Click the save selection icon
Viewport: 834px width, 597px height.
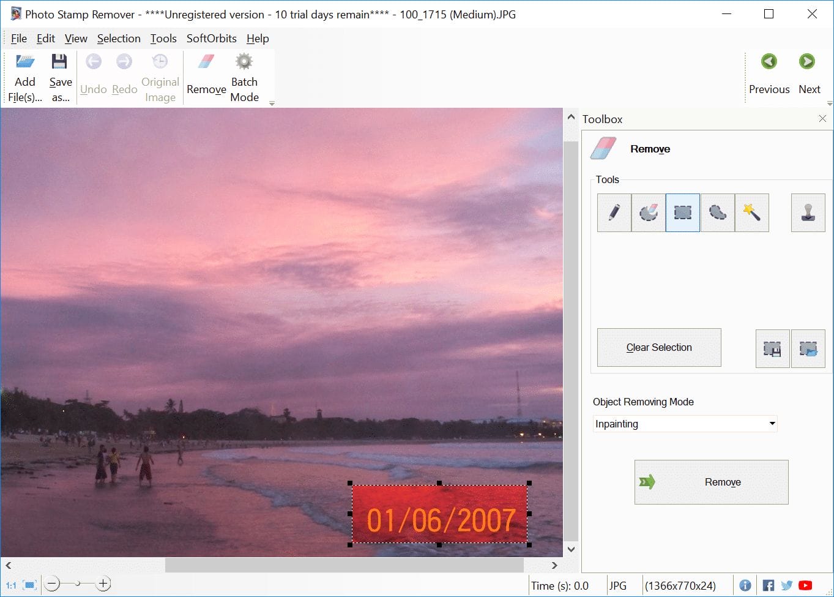pos(772,349)
